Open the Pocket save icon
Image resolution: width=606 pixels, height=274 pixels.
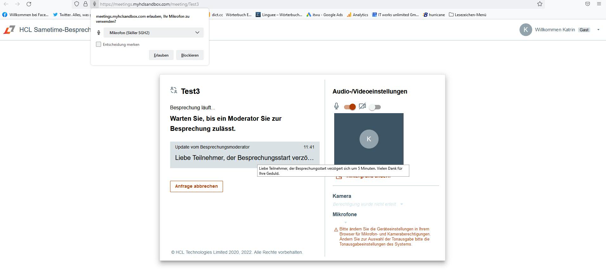pos(588,4)
